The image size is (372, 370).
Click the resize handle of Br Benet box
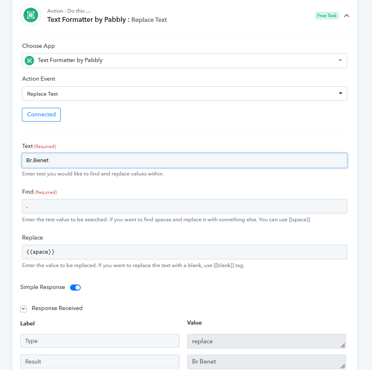click(343, 366)
